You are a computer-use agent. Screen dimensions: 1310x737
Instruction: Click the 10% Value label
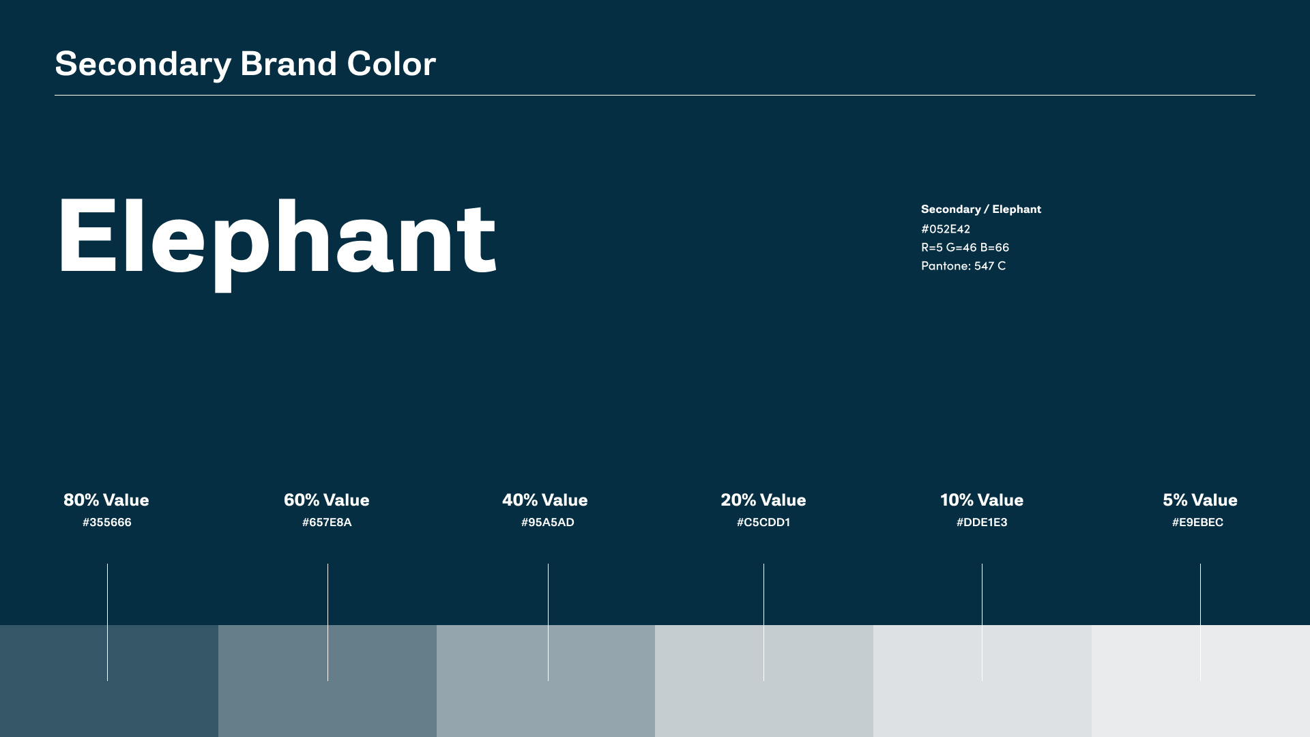(x=981, y=500)
